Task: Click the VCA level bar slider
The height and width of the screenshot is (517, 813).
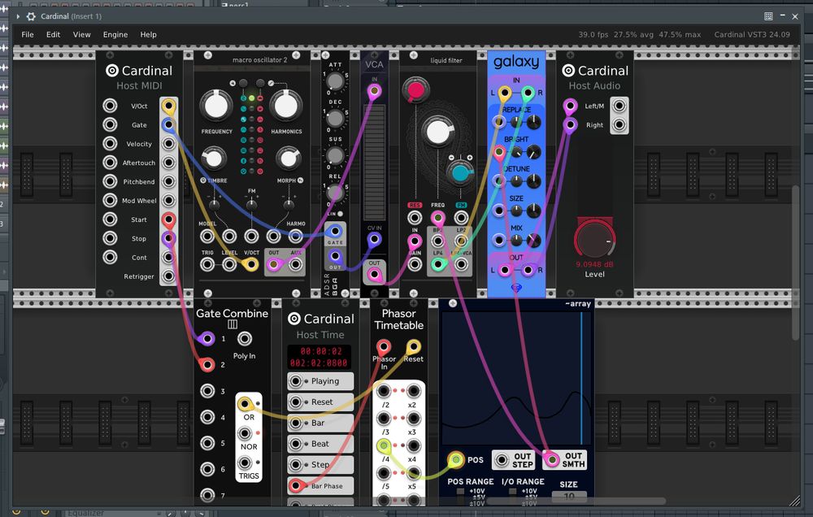Action: (x=374, y=163)
